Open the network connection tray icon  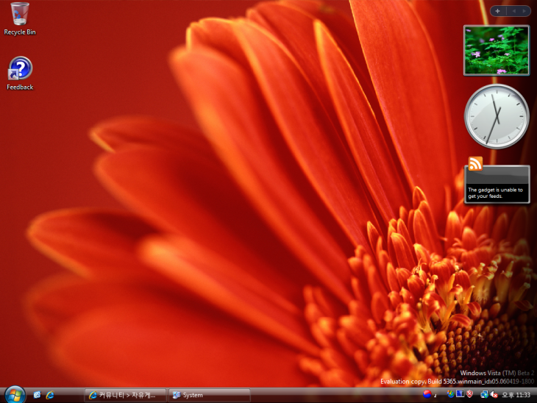pyautogui.click(x=484, y=394)
